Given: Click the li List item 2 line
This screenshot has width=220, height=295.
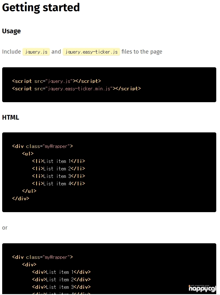Looking at the screenshot, I should [58, 169].
